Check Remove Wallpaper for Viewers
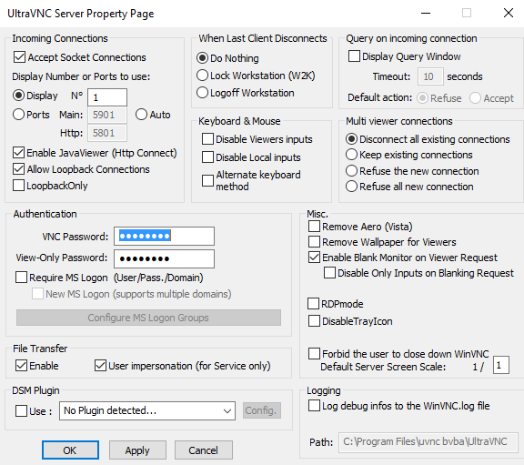Viewport: 524px width, 465px height. [x=314, y=242]
